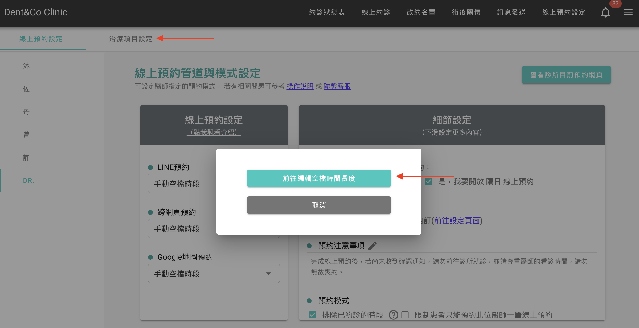
Task: Open 術後關懷 in the navigation bar
Action: coord(466,12)
